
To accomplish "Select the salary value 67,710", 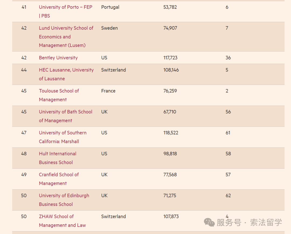I will pos(170,112).
